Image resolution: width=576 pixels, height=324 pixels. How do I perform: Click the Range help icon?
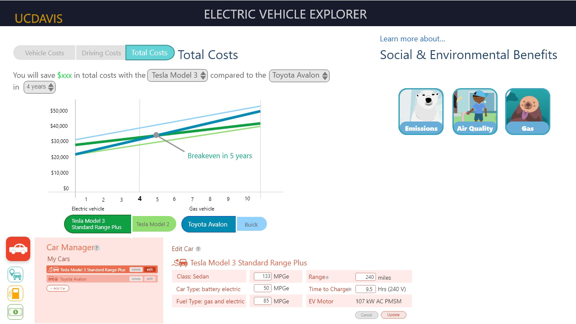coord(327,278)
